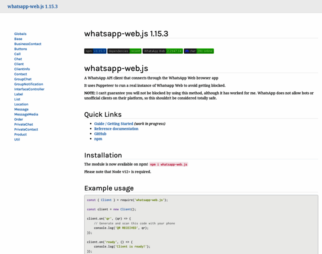
Task: Click the 'npm i whatsapp-web.js' inline code
Action: coord(169,164)
